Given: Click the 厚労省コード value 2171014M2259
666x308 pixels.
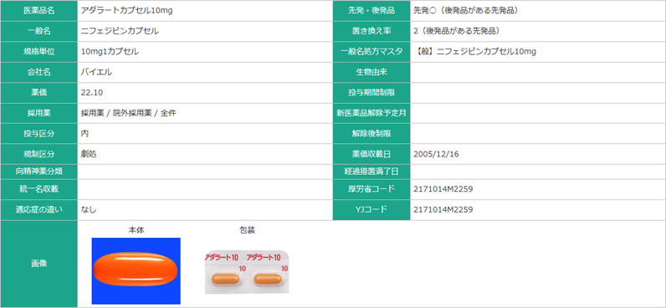Looking at the screenshot, I should pos(443,189).
